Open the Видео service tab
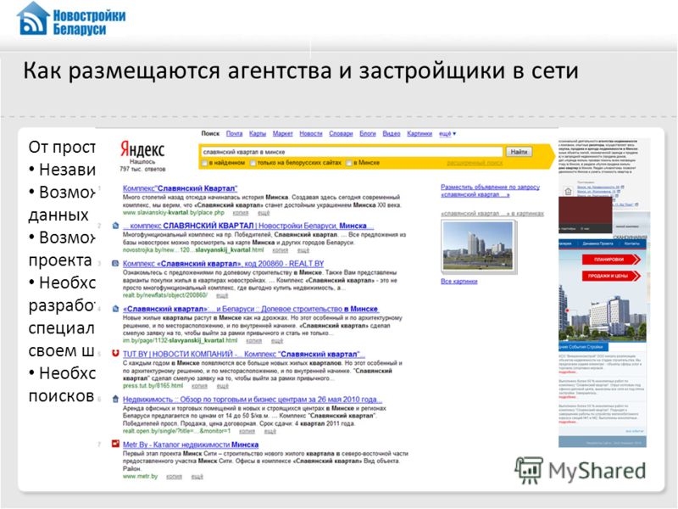 coord(392,134)
